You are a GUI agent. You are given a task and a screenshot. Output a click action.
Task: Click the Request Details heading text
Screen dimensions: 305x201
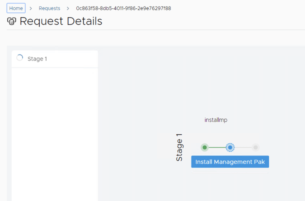(61, 21)
